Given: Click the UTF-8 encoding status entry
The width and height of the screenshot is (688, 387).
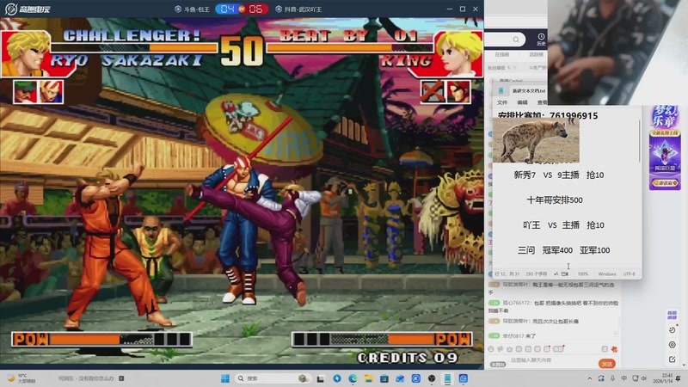Looking at the screenshot, I should tap(629, 273).
